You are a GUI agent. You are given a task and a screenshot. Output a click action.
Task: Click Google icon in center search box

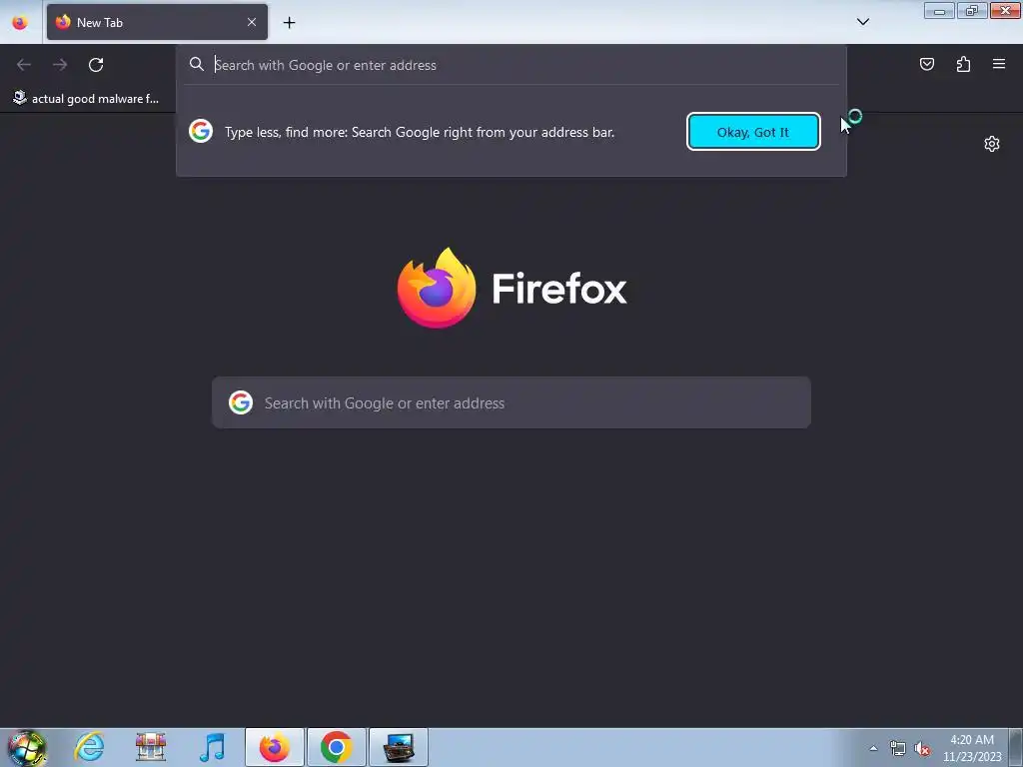[x=241, y=402]
